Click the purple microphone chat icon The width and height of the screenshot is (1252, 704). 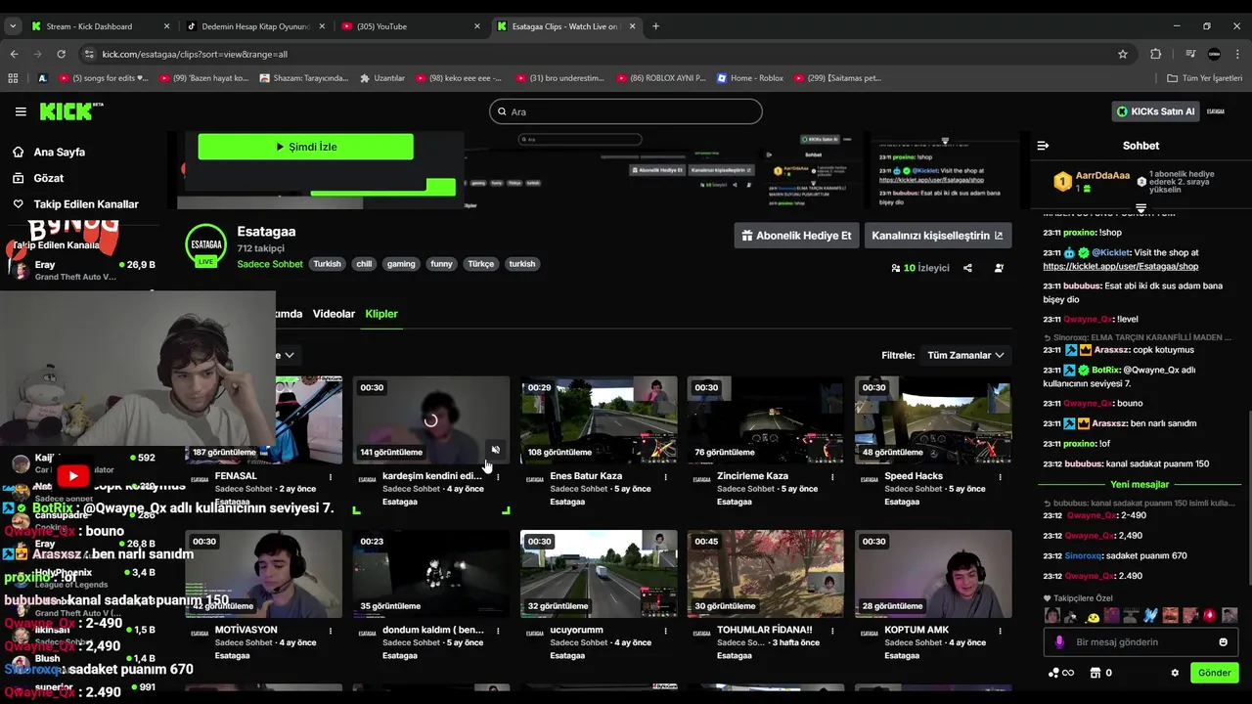click(1059, 642)
